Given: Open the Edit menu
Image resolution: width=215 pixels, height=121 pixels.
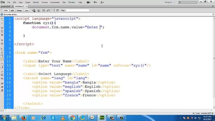Looking at the screenshot, I should tap(14, 2).
